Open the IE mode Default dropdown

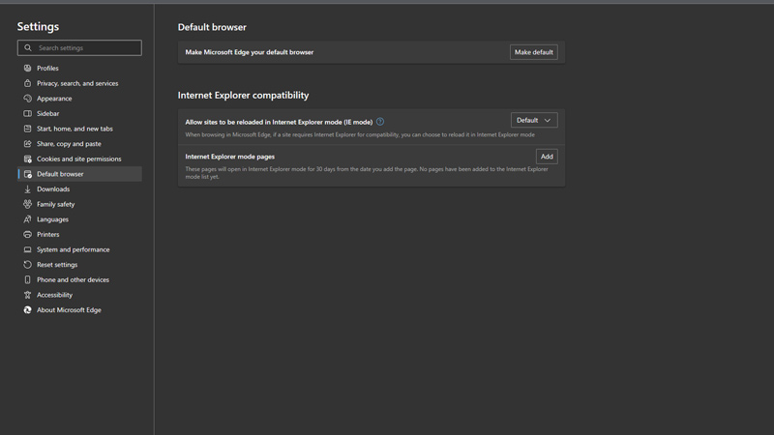(x=534, y=120)
